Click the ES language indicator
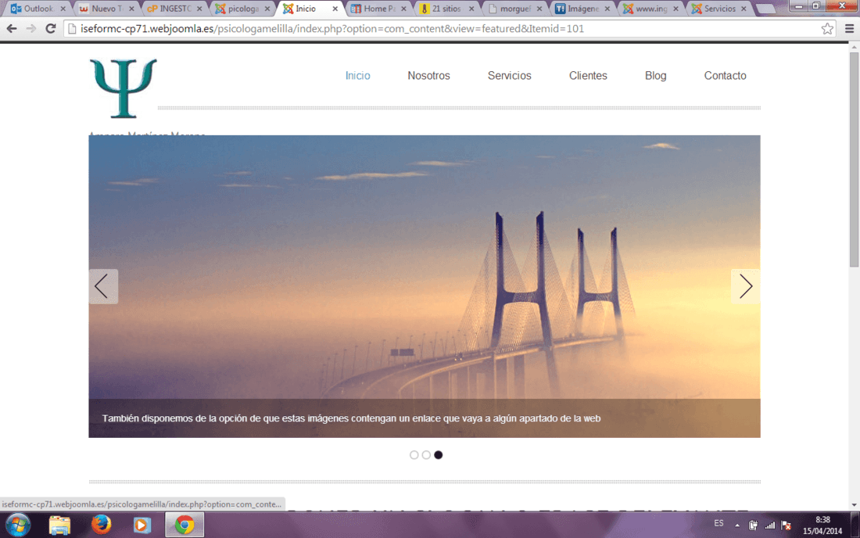 718,524
